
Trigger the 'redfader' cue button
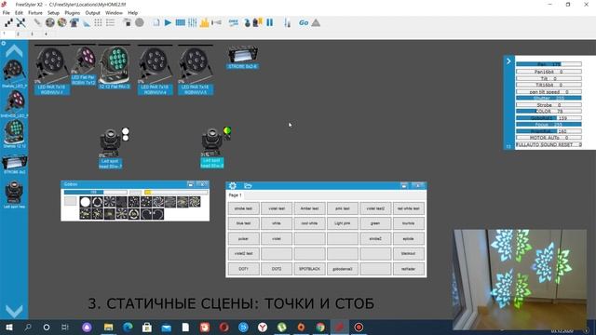pyautogui.click(x=408, y=269)
